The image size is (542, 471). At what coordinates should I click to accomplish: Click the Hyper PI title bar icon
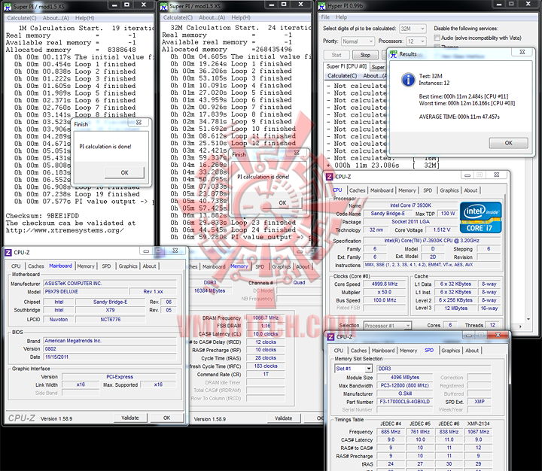322,6
